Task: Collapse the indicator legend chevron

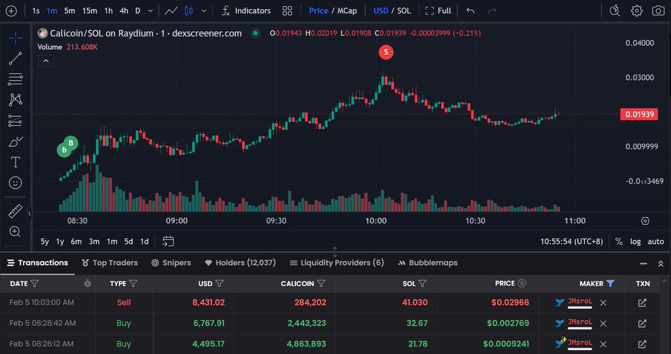Action: 46,61
